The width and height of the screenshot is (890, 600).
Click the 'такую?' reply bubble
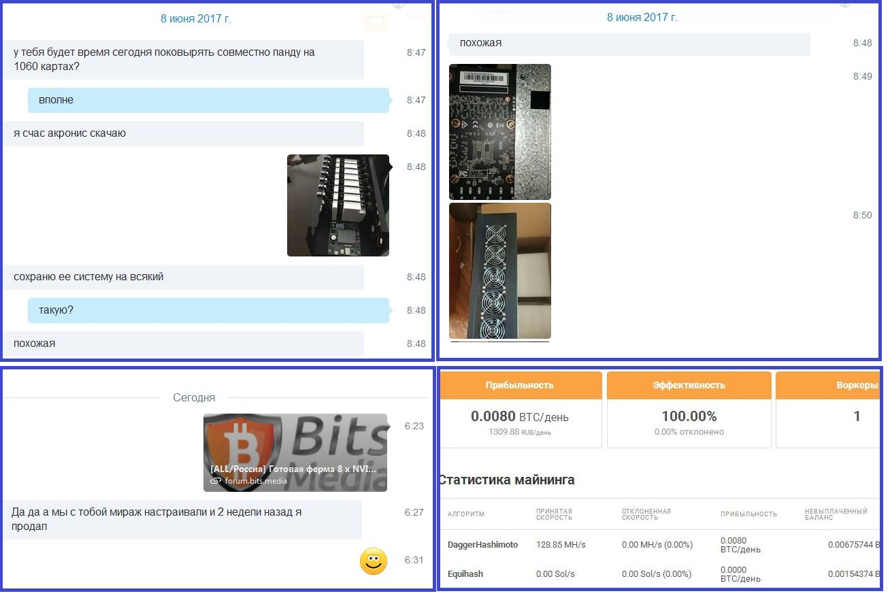pos(208,310)
